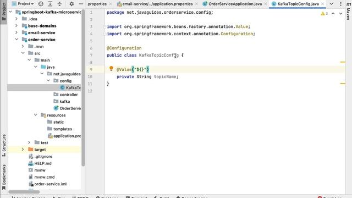Go to next highlighted error arrow
The width and height of the screenshot is (352, 198).
(341, 13)
